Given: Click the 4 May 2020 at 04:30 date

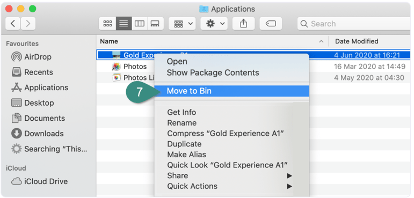Looking at the screenshot, I should point(369,78).
